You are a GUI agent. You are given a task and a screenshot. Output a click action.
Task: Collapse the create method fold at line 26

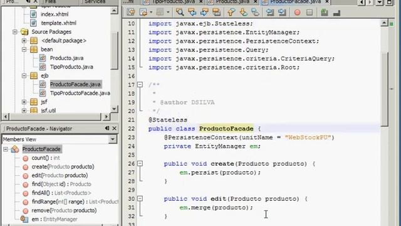[140, 163]
